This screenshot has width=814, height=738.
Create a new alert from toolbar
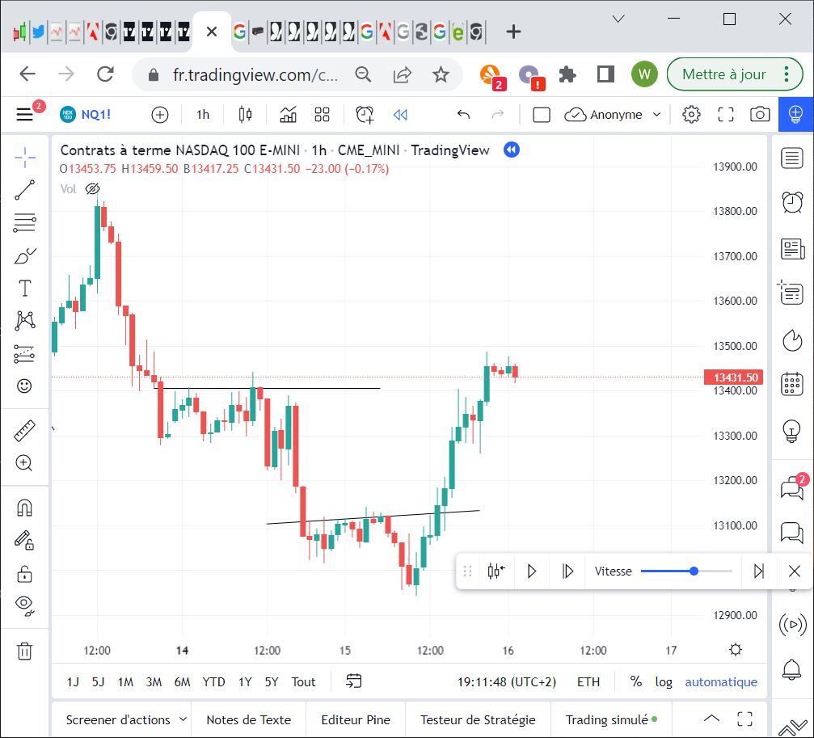pyautogui.click(x=365, y=114)
